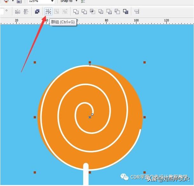Click the horizontal ruler near 100
194x186 pixels.
136,20
